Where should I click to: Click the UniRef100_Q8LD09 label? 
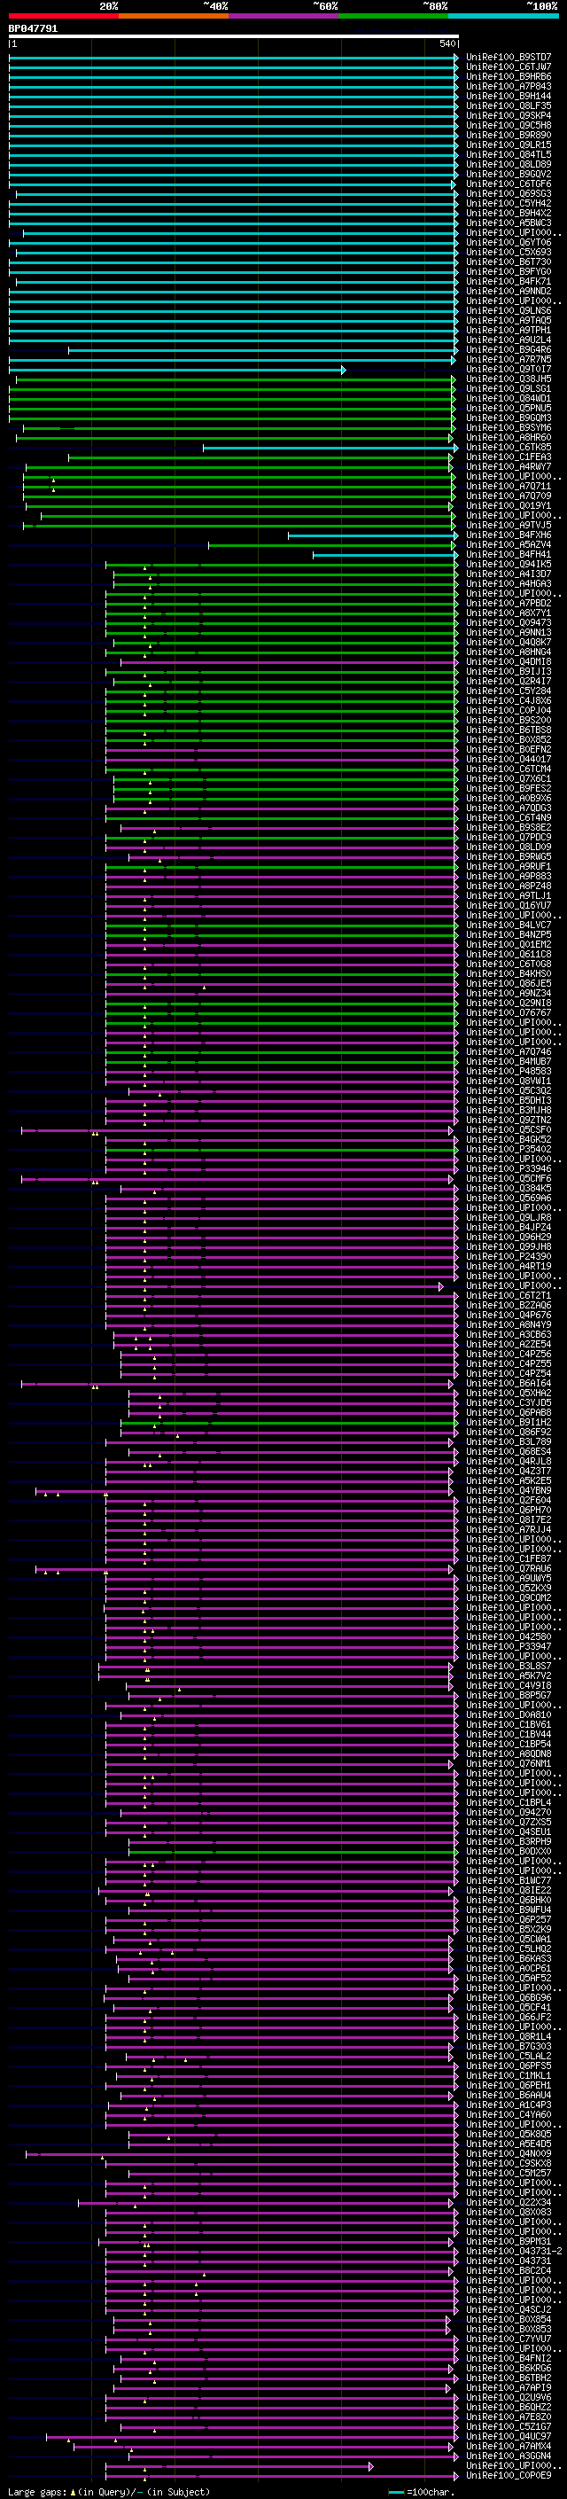[x=508, y=847]
